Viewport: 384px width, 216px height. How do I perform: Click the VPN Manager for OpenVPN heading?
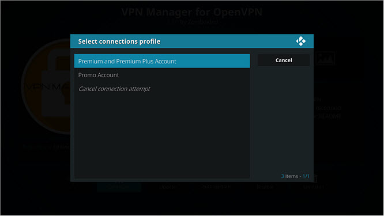(x=192, y=12)
